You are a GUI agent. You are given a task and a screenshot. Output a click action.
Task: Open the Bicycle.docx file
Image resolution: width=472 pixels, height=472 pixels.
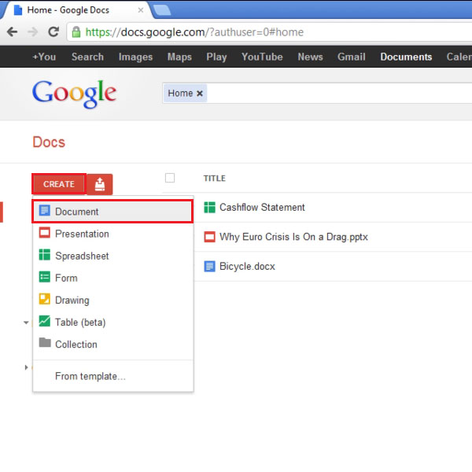tap(247, 267)
